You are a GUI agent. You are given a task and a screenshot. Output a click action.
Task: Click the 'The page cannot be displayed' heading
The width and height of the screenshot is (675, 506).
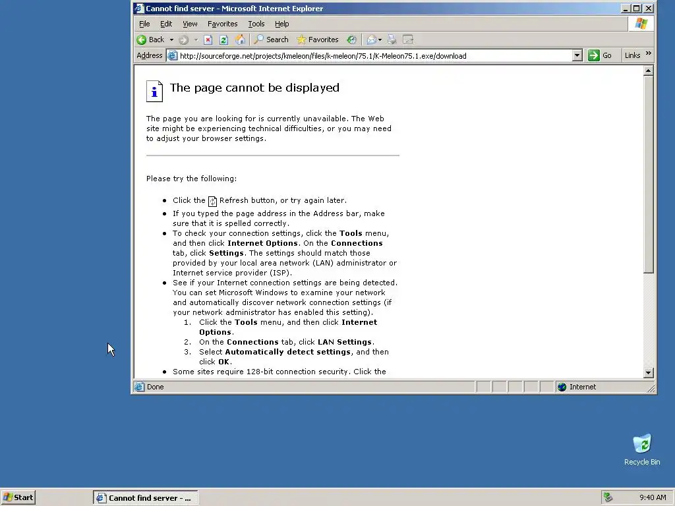point(254,88)
